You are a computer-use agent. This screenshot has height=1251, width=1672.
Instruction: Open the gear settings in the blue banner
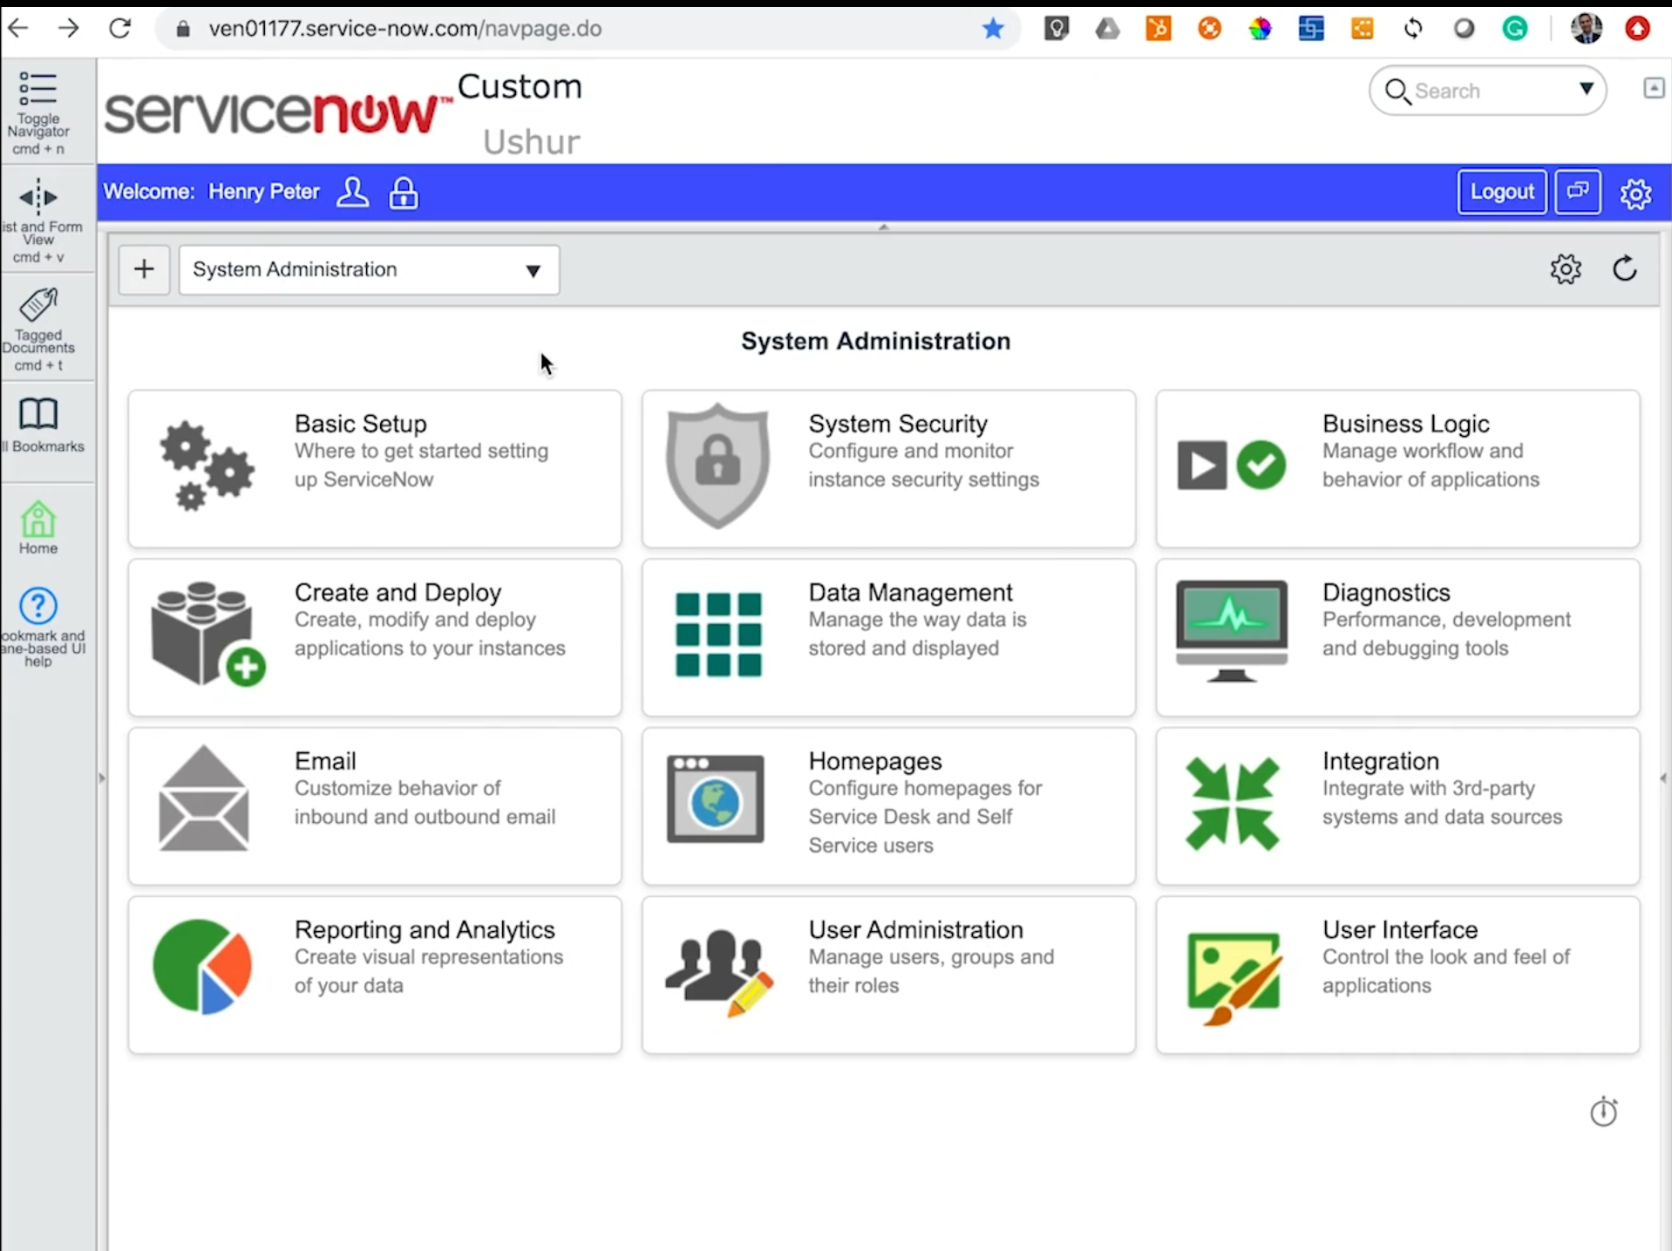pos(1635,194)
